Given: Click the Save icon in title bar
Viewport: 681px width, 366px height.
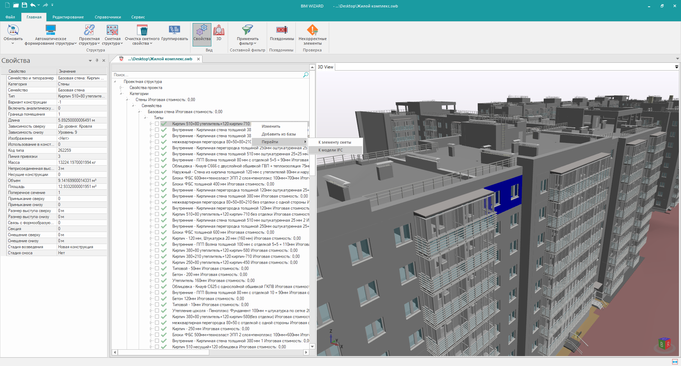Looking at the screenshot, I should tap(24, 5).
